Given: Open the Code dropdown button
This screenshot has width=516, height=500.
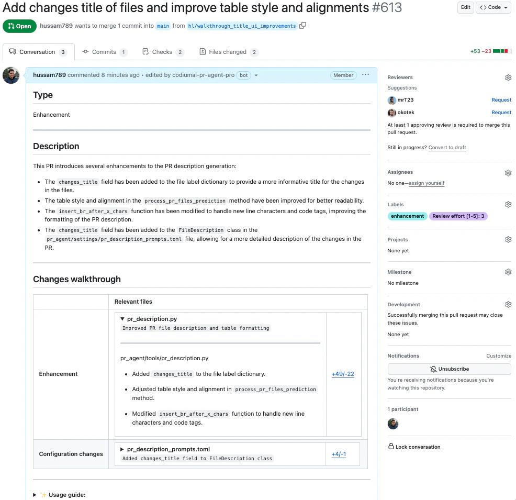Looking at the screenshot, I should point(493,7).
